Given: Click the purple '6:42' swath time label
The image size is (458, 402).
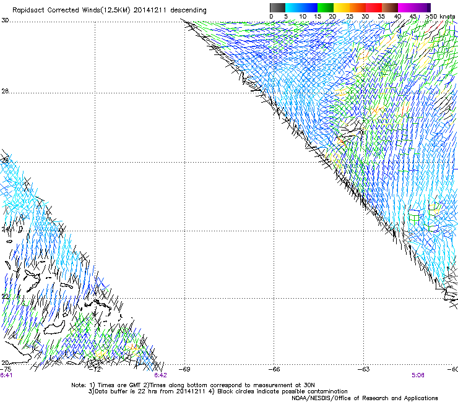Looking at the screenshot, I should [x=160, y=375].
